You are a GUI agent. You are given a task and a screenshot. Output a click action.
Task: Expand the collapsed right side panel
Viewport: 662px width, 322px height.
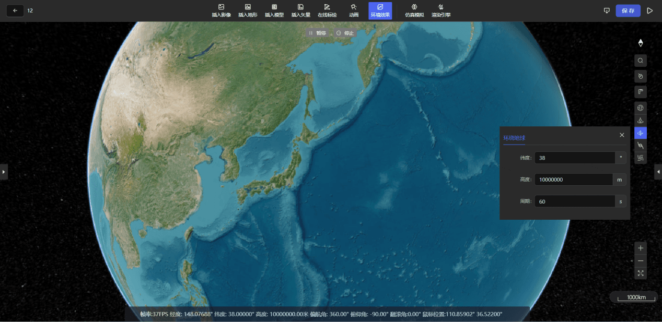click(658, 171)
